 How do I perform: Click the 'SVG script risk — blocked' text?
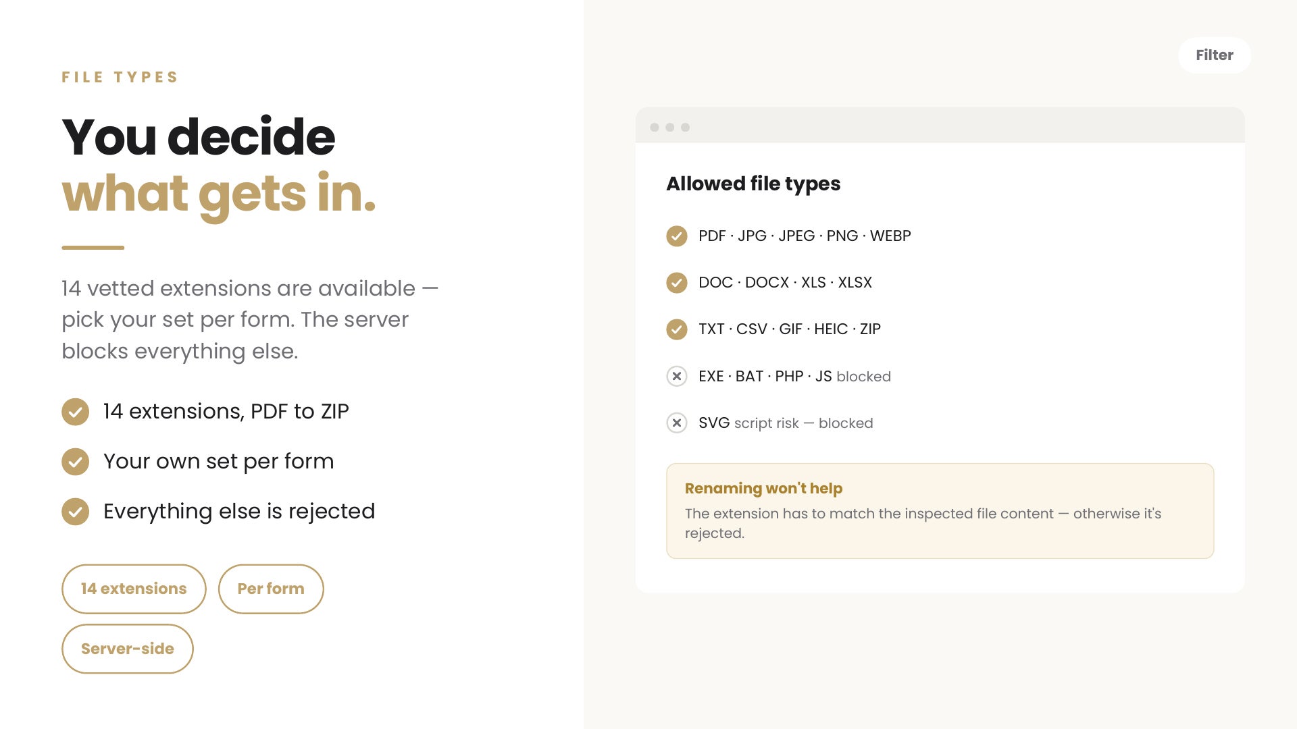786,423
